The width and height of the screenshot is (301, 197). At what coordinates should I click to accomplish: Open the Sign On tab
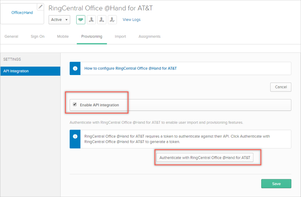tap(37, 37)
